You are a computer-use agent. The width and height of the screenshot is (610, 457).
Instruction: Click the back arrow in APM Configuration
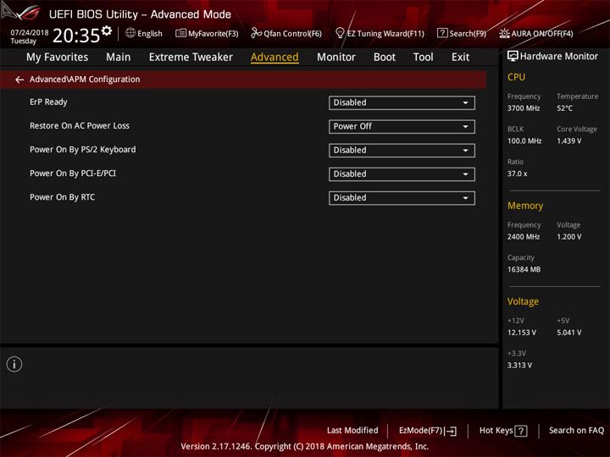[19, 80]
